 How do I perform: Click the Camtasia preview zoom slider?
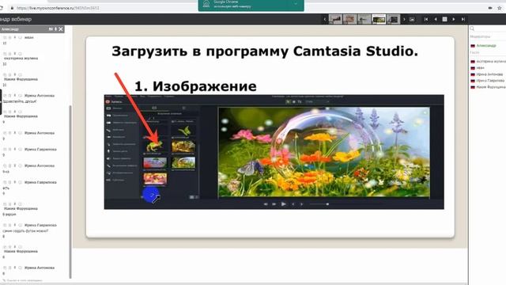(319, 204)
